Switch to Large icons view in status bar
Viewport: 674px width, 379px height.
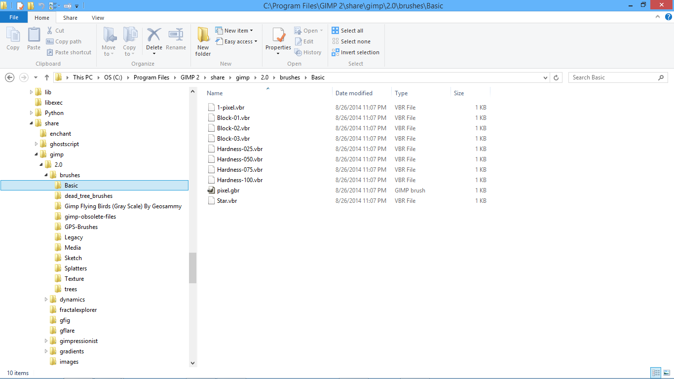pyautogui.click(x=666, y=373)
